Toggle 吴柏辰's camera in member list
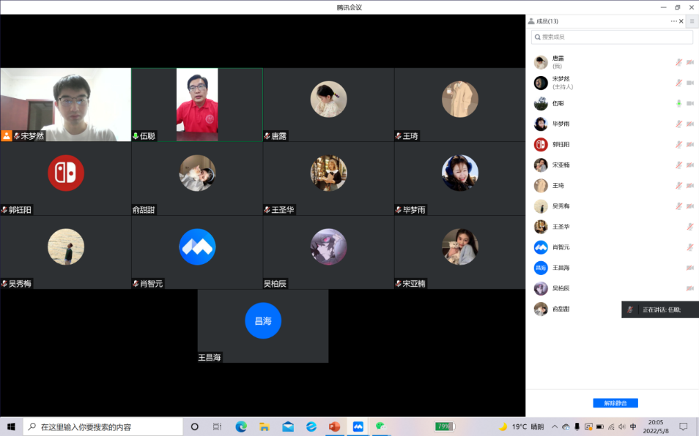The image size is (699, 436). point(690,288)
